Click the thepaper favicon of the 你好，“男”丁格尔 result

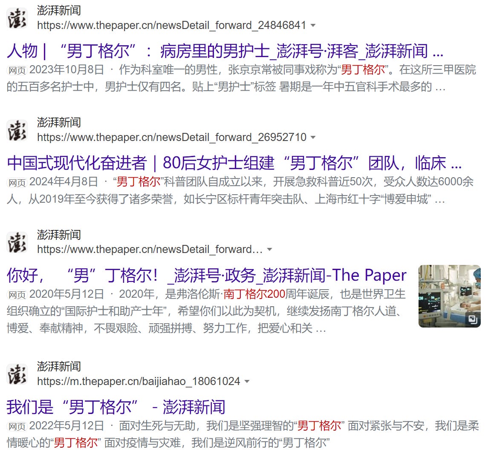coord(17,242)
